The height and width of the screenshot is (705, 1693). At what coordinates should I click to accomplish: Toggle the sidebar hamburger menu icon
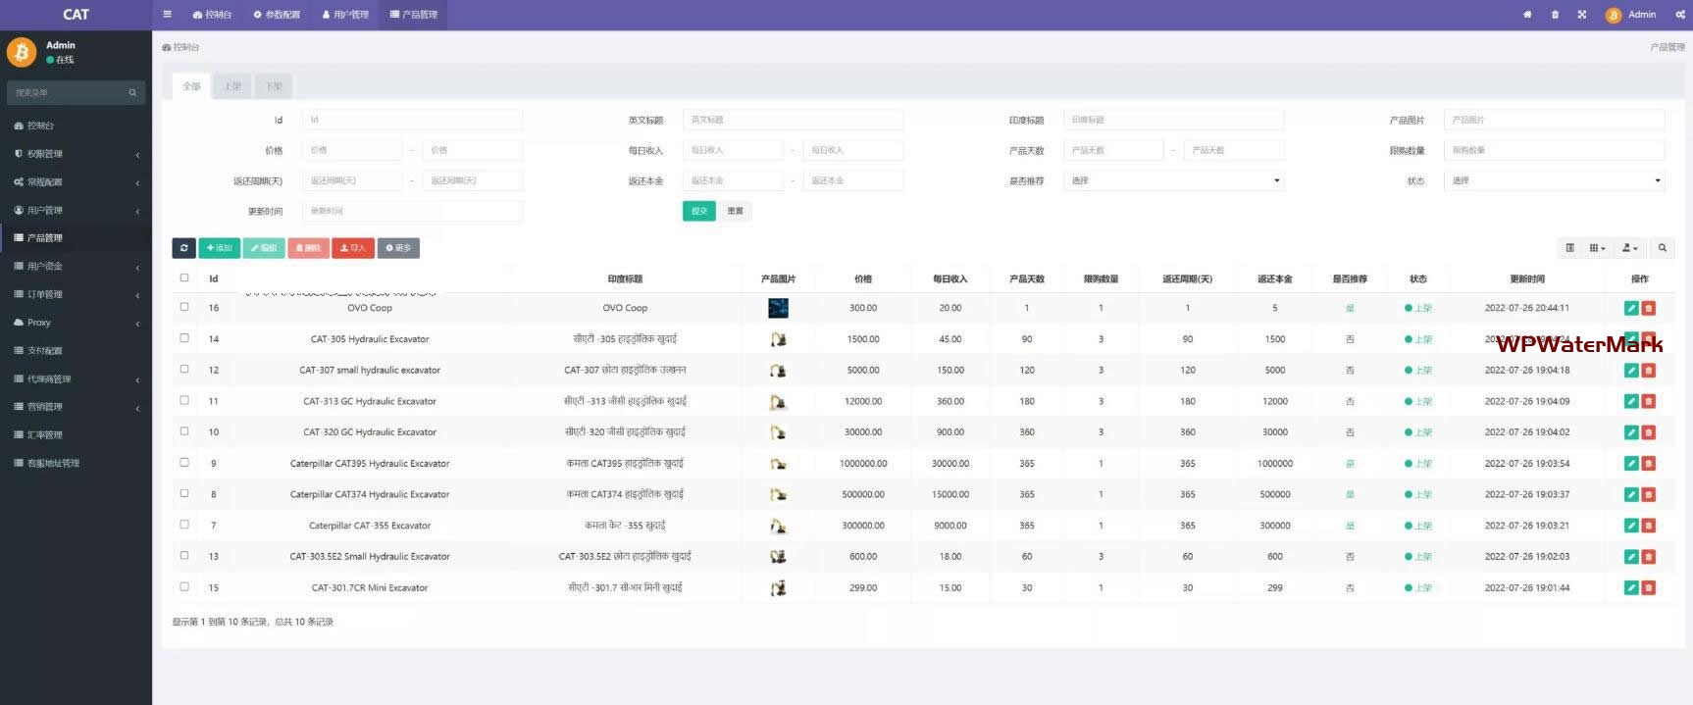click(x=167, y=15)
